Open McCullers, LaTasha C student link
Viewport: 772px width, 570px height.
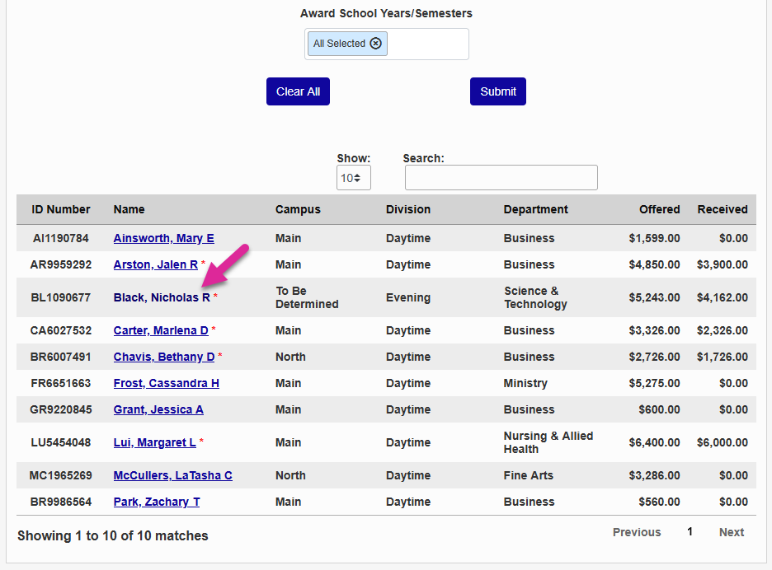click(x=173, y=475)
